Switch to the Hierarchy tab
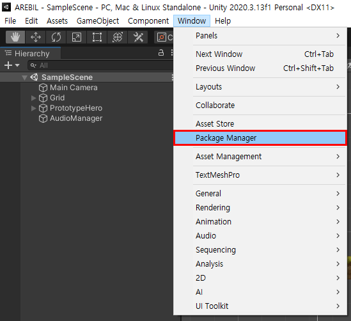 [x=30, y=54]
